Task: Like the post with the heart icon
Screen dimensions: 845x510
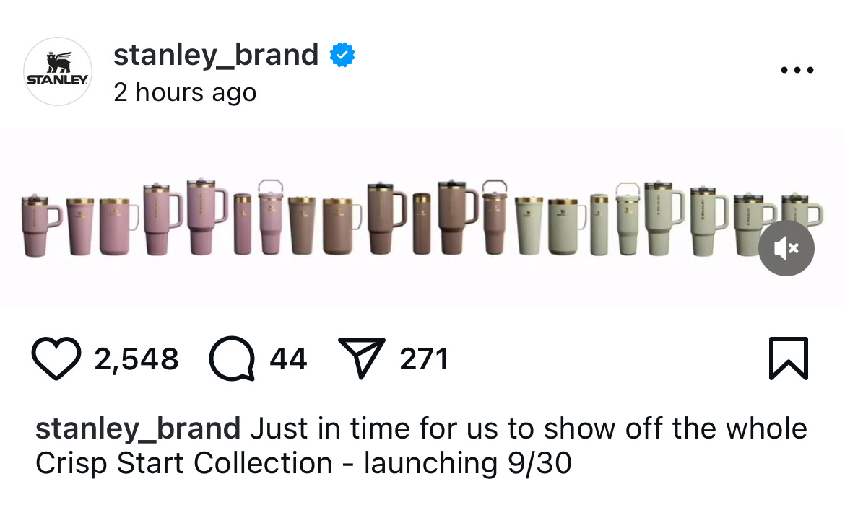Action: (56, 359)
